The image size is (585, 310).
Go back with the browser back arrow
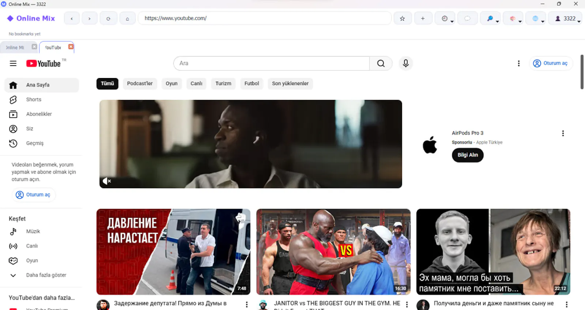[x=72, y=18]
